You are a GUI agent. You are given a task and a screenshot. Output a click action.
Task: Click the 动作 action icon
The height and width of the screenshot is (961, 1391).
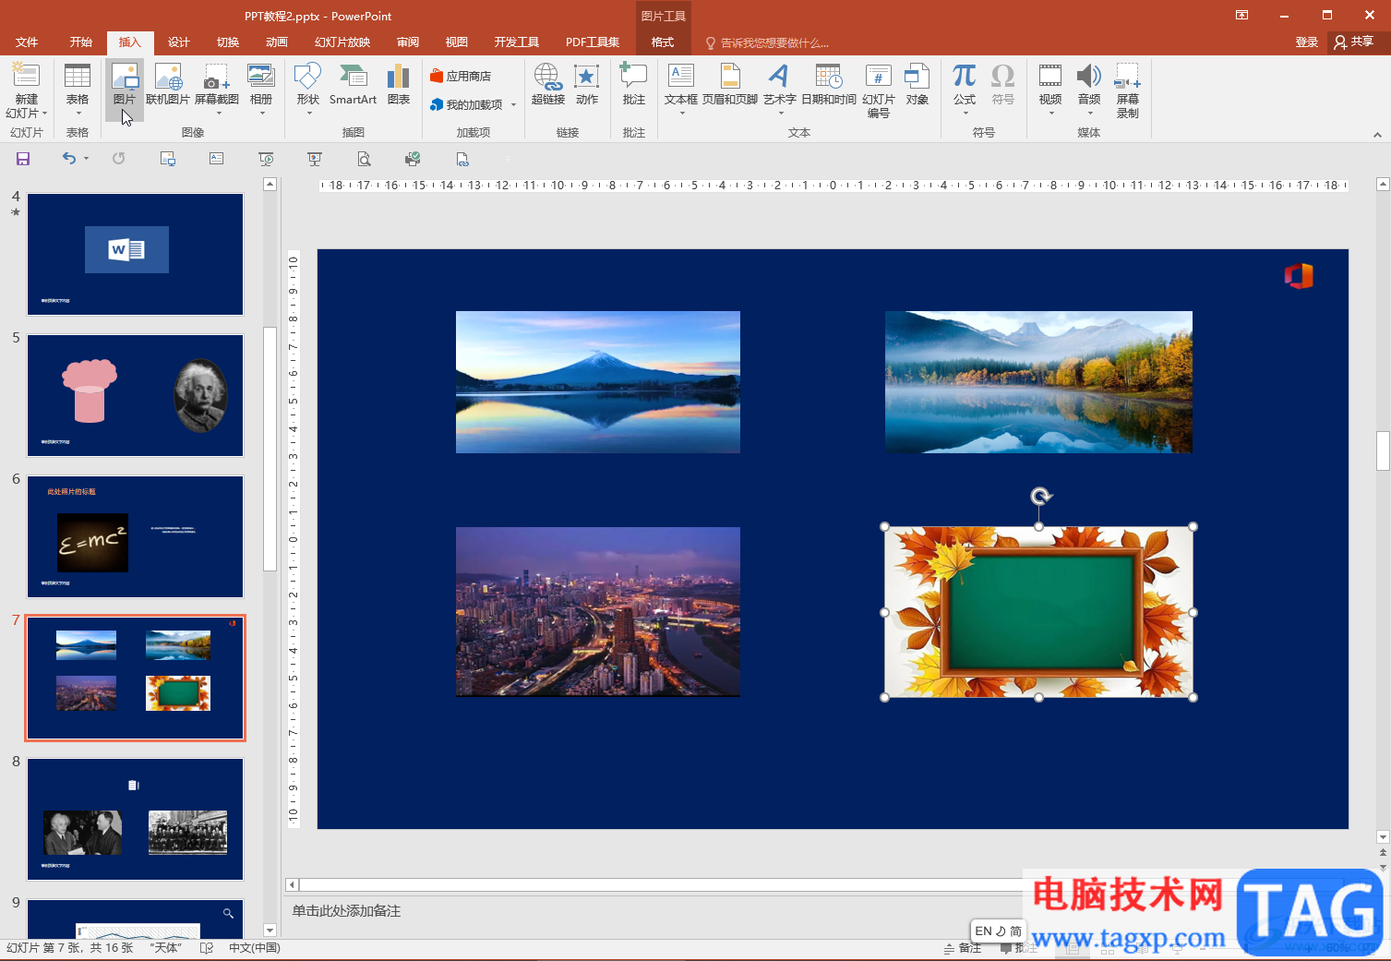point(587,84)
